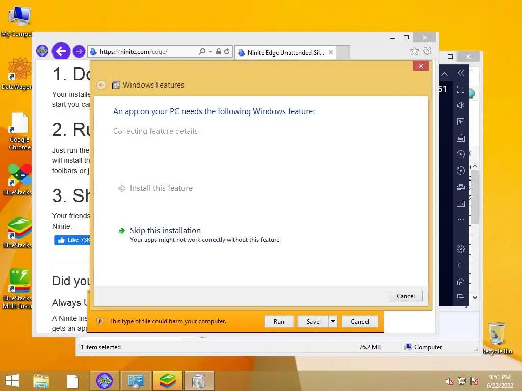The image size is (522, 391).
Task: Click the favorites star icon
Action: (414, 51)
